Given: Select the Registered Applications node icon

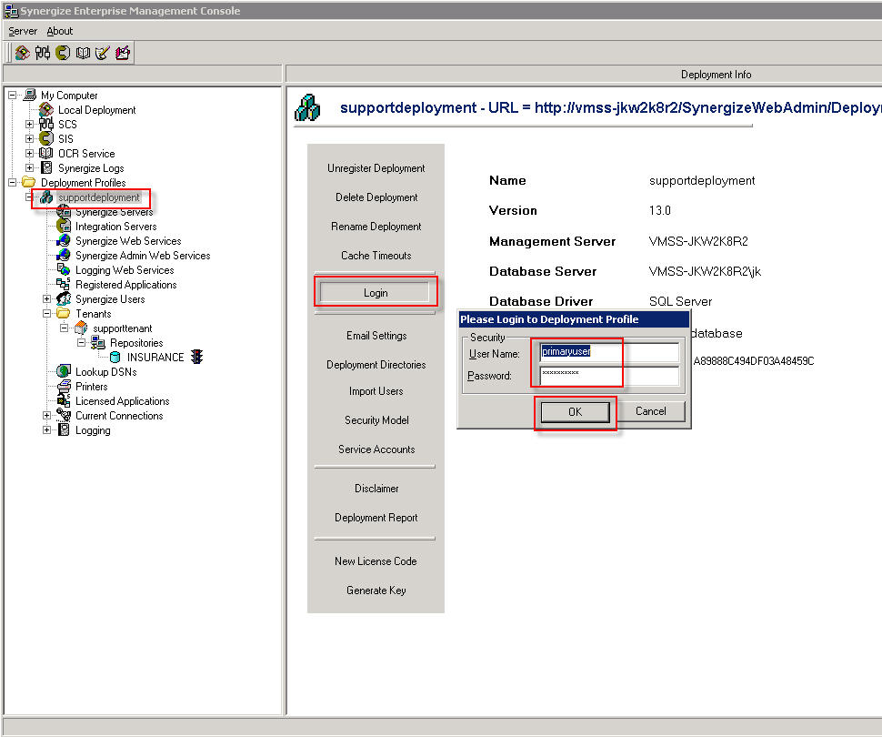Looking at the screenshot, I should click(64, 284).
